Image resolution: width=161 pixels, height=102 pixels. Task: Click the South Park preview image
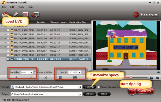[126, 45]
